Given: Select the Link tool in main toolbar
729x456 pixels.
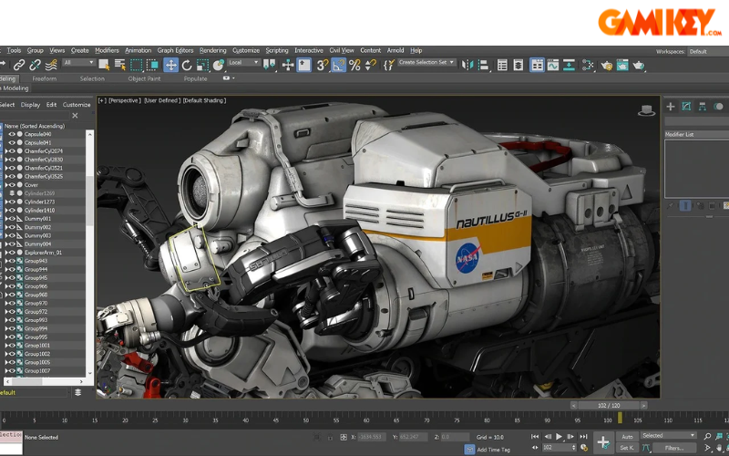Looking at the screenshot, I should tap(18, 65).
